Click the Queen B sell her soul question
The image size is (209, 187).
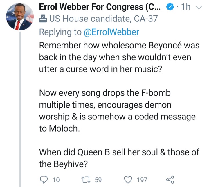click(x=119, y=158)
